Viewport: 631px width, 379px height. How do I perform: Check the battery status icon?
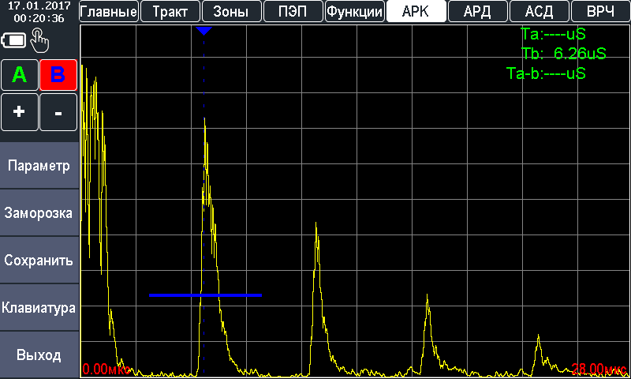(14, 39)
